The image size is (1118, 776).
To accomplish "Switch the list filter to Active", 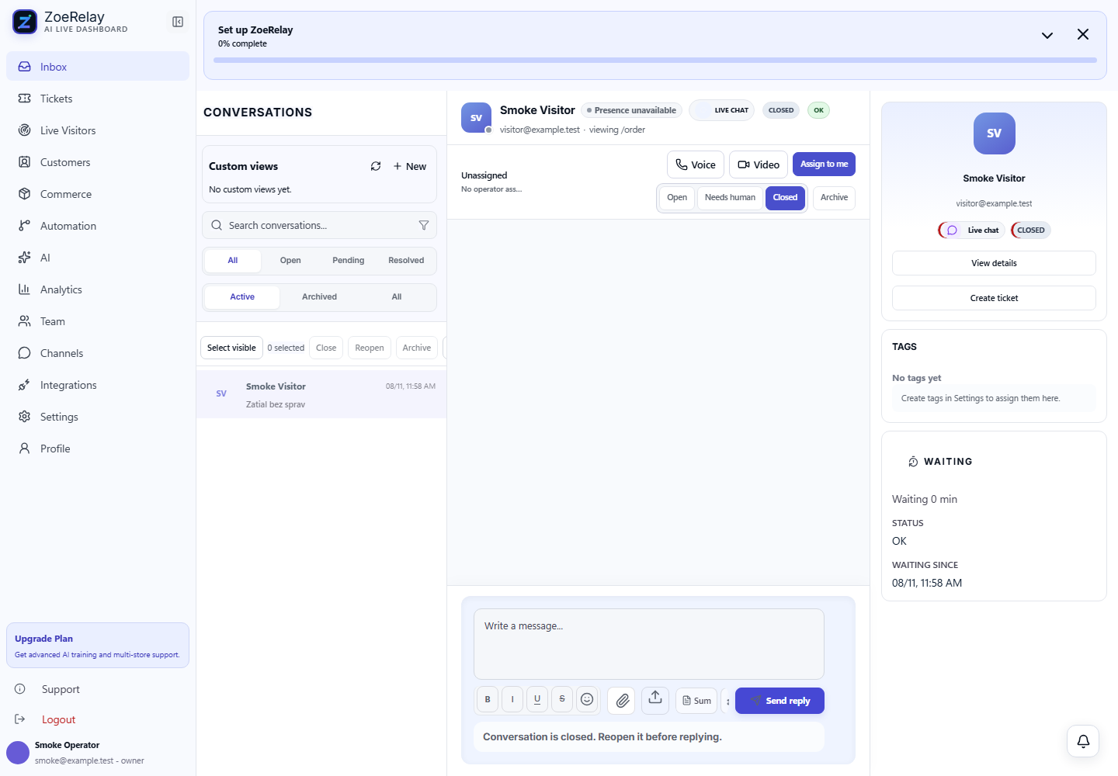I will pos(242,297).
